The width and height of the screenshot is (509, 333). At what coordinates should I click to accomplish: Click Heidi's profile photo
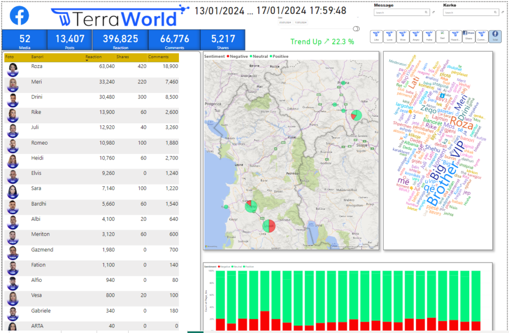pyautogui.click(x=13, y=162)
